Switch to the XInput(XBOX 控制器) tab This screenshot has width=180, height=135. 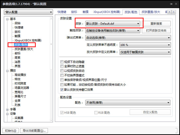click(107, 12)
